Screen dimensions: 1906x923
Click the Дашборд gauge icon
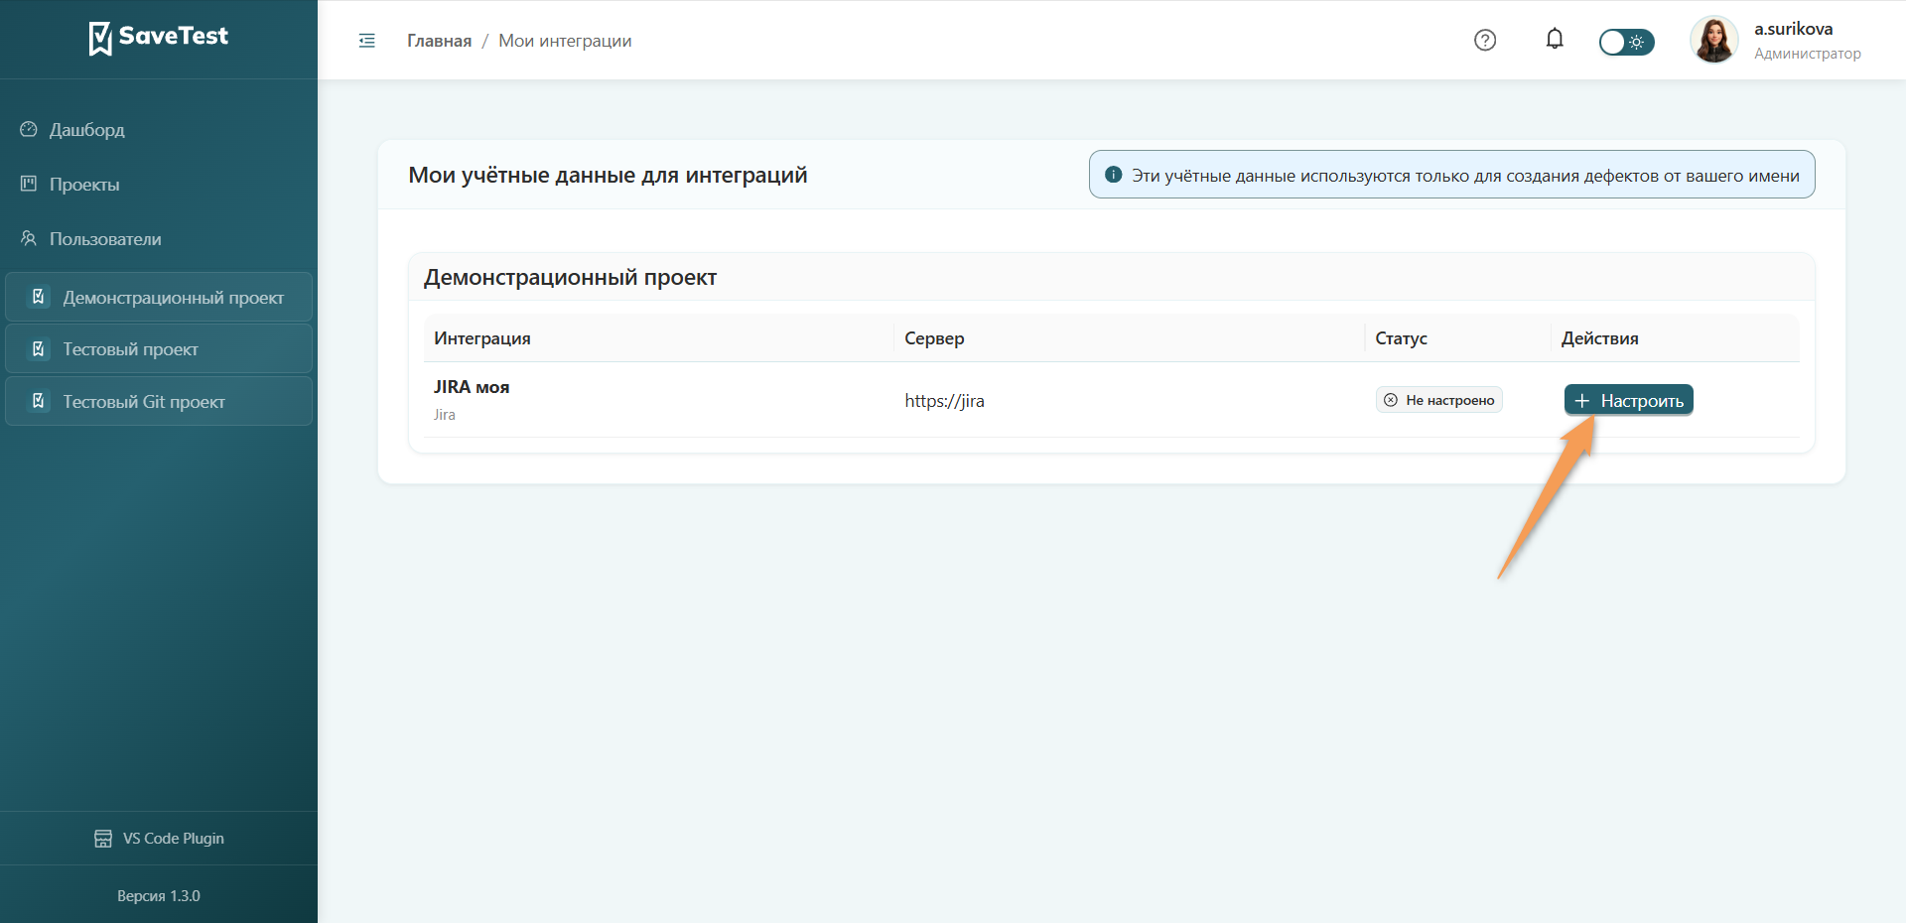click(x=29, y=129)
